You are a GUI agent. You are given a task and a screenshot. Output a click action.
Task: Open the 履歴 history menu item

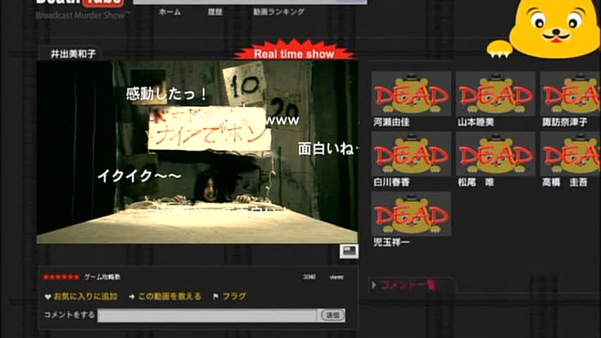pos(215,12)
